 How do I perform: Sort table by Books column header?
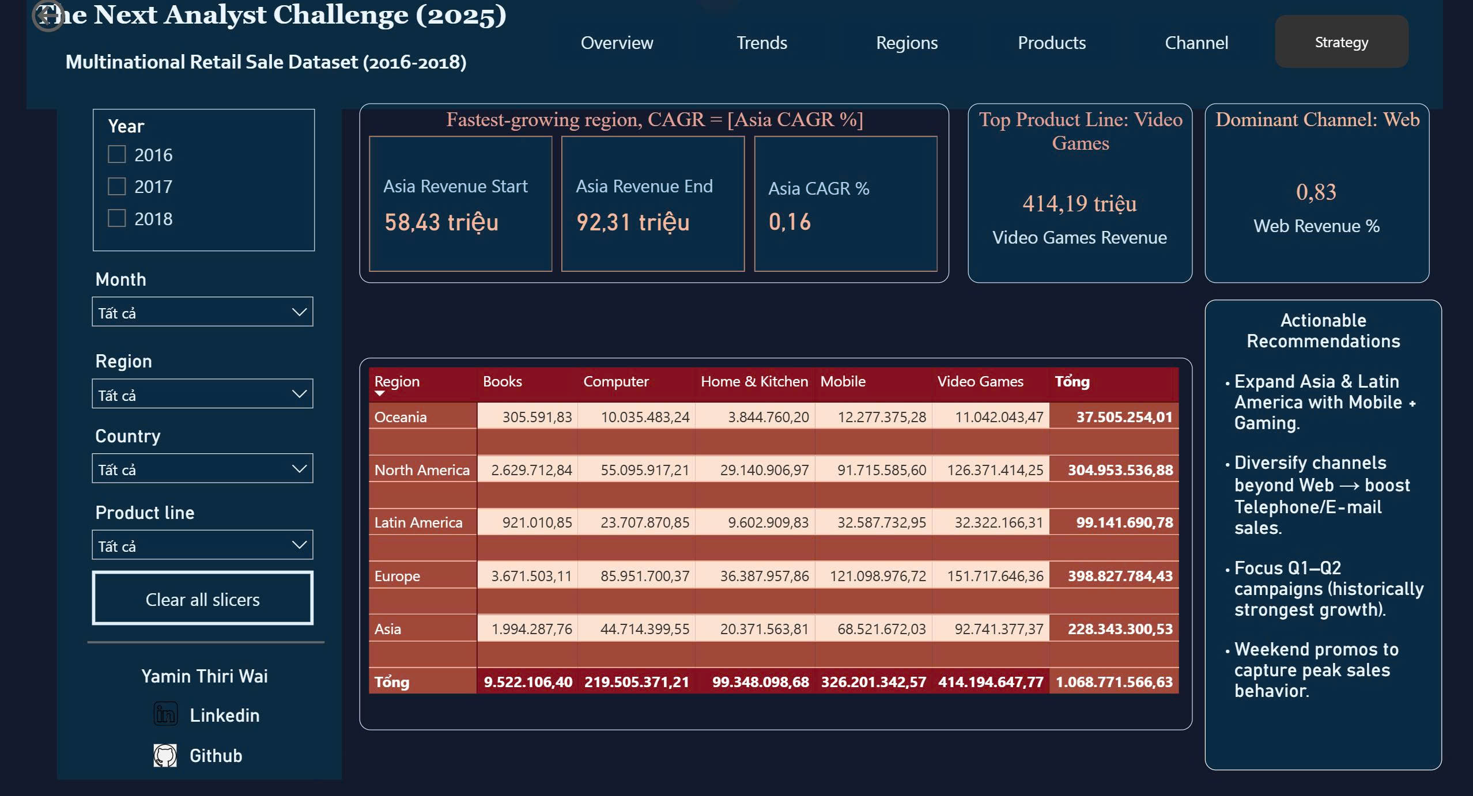click(x=503, y=381)
